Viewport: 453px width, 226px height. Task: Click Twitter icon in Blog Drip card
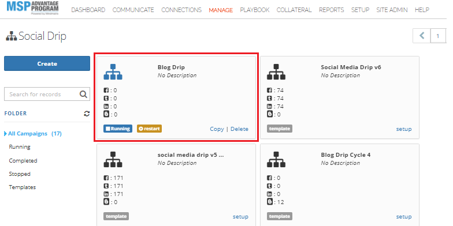pos(106,99)
